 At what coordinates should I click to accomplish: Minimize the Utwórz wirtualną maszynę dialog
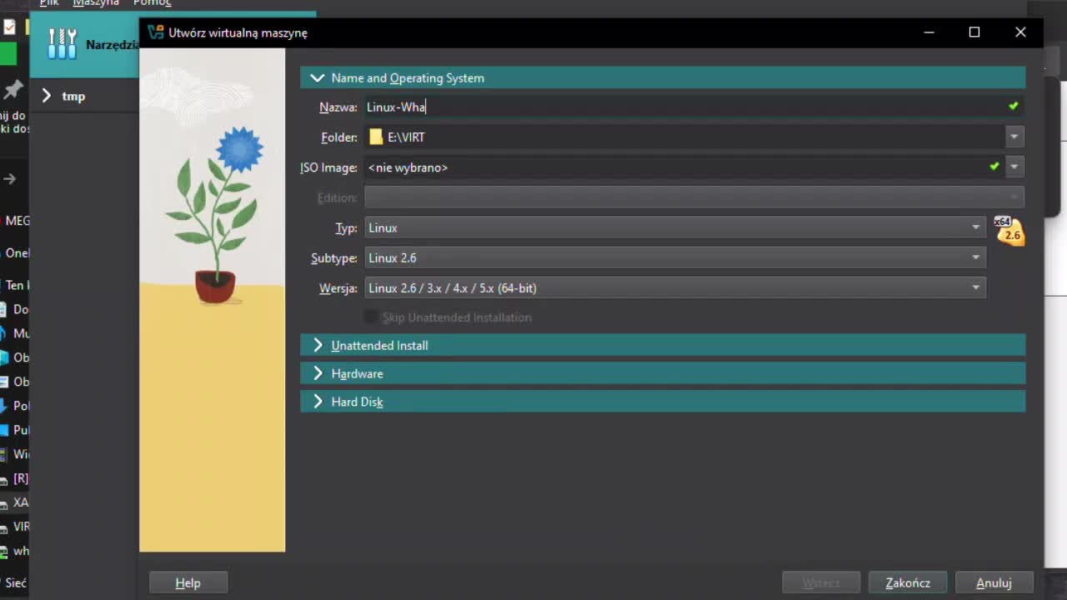pyautogui.click(x=929, y=32)
